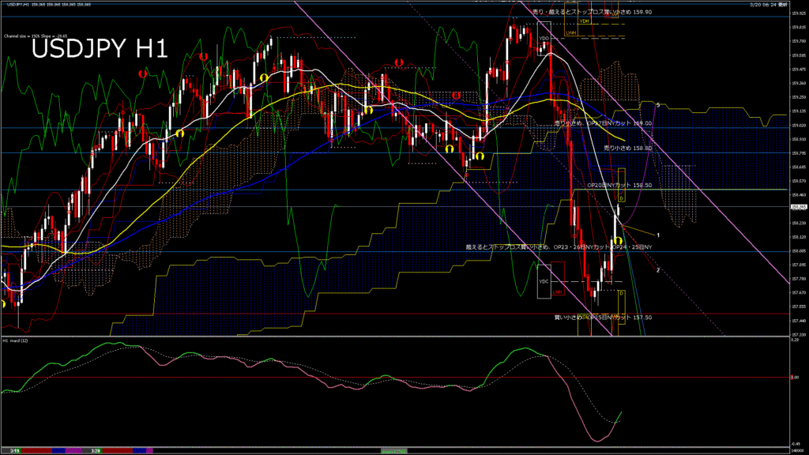Click the H1 macd (12) indicator label
This screenshot has height=455, width=809.
[17, 340]
